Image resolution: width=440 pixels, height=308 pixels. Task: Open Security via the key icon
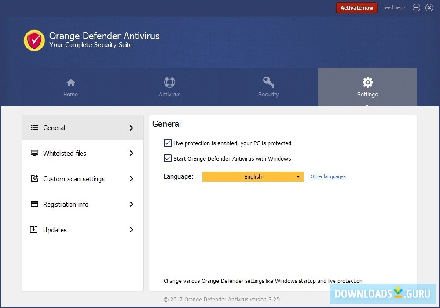[268, 82]
